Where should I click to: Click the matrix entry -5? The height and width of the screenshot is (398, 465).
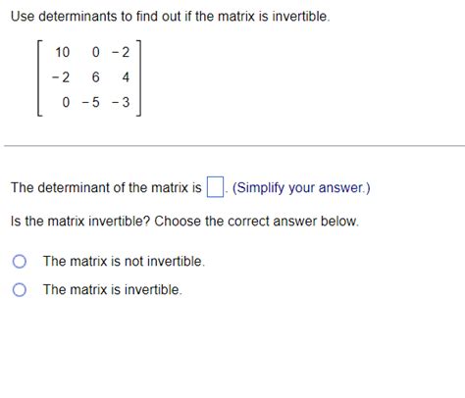pos(90,102)
